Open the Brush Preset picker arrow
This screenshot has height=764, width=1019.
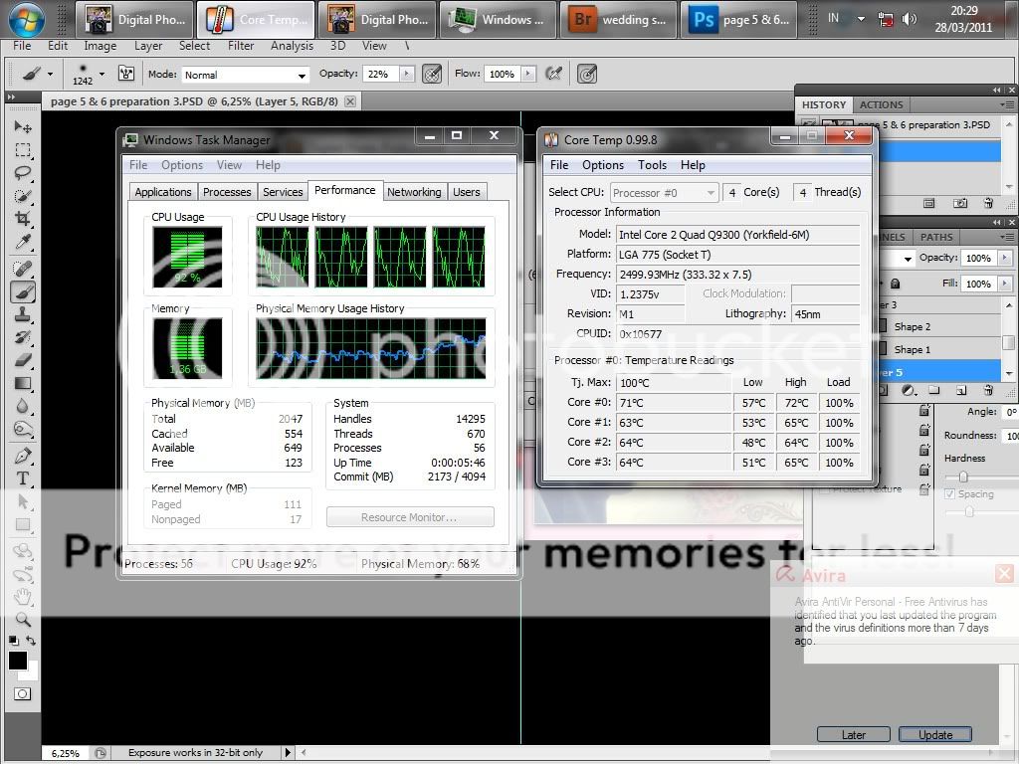[x=102, y=74]
